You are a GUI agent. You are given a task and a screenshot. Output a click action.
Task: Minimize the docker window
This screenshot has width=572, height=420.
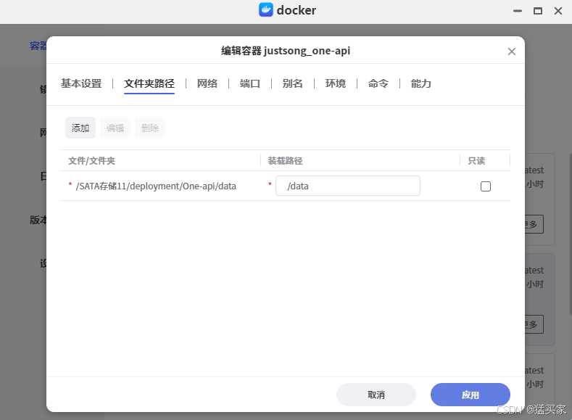[518, 11]
